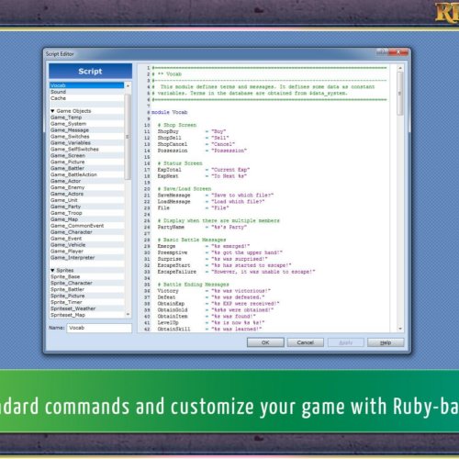Viewport: 459px width, 459px height.
Task: Select the Game_Temp script
Action: [87, 118]
